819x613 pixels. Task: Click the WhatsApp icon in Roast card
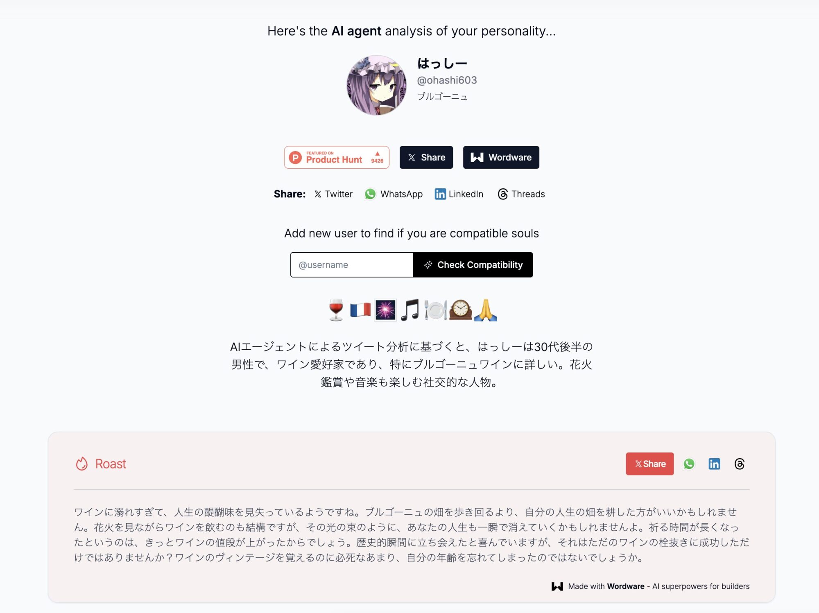(x=689, y=464)
